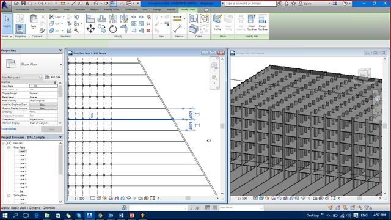Open the Structure ribbon tab
The height and width of the screenshot is (220, 391).
pos(39,10)
